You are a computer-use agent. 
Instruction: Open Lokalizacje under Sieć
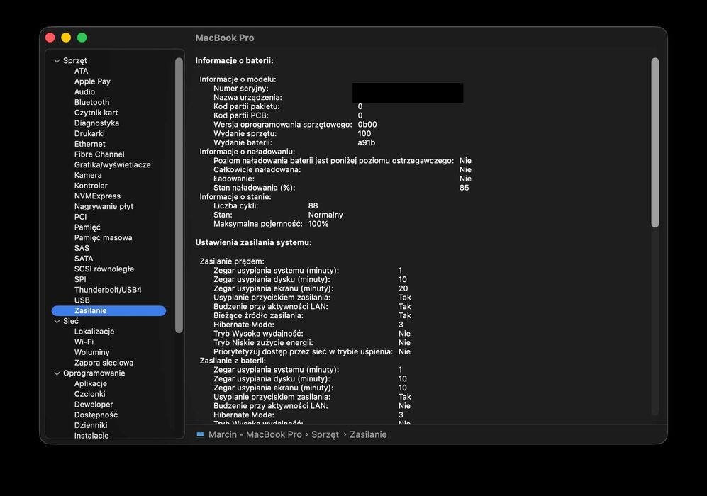(x=94, y=331)
